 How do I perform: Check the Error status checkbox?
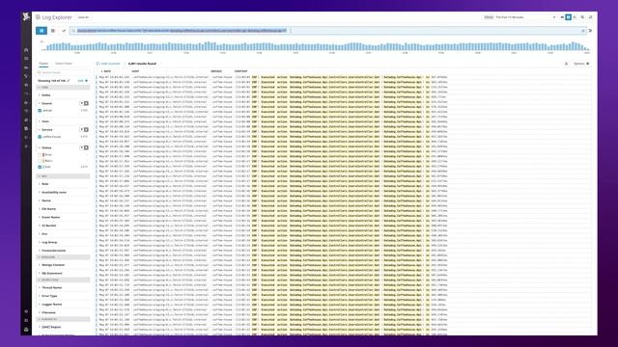coord(40,155)
